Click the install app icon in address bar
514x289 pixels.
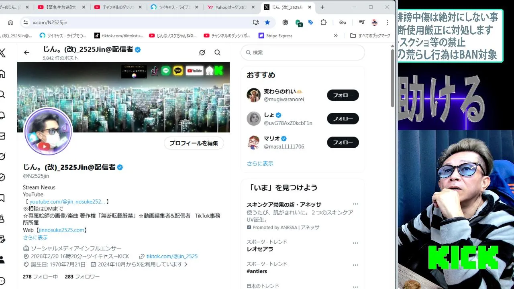point(256,22)
